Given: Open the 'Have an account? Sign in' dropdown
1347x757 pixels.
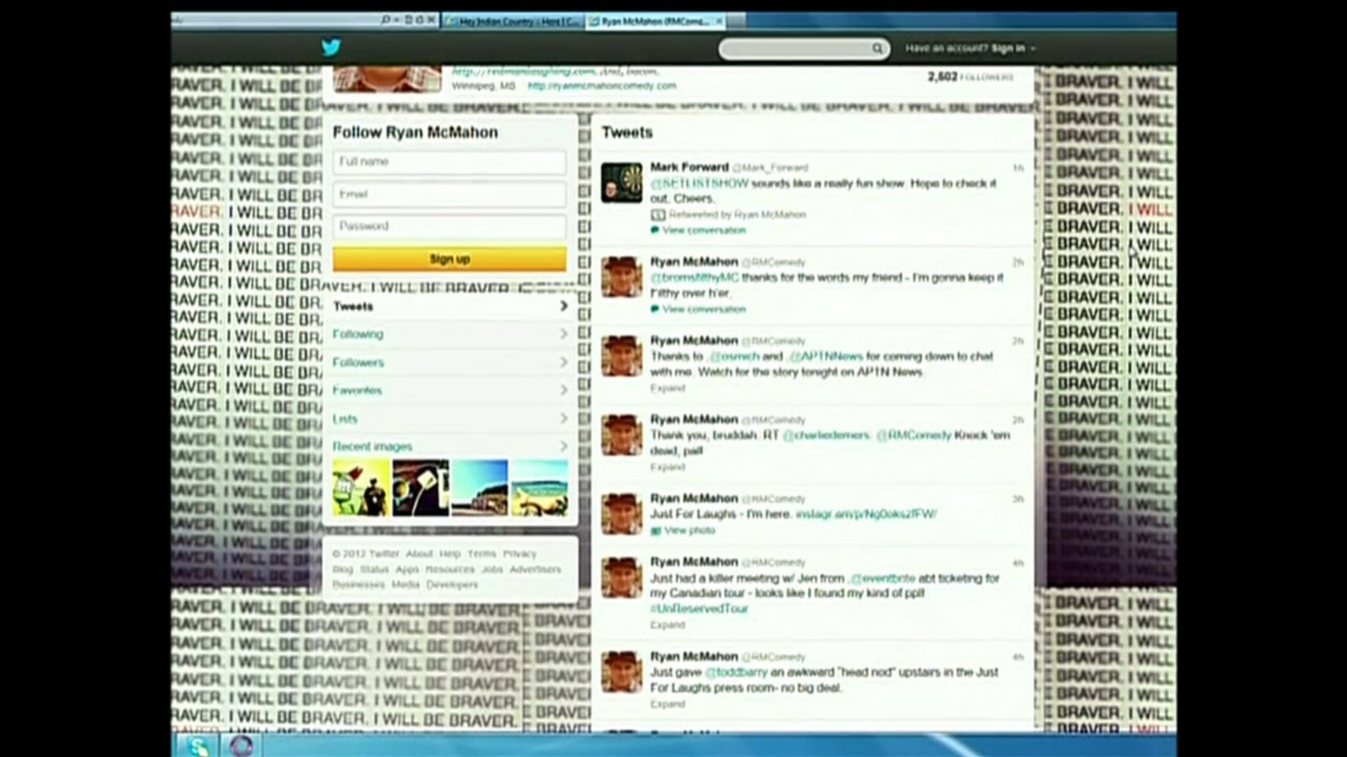Looking at the screenshot, I should click(x=970, y=48).
